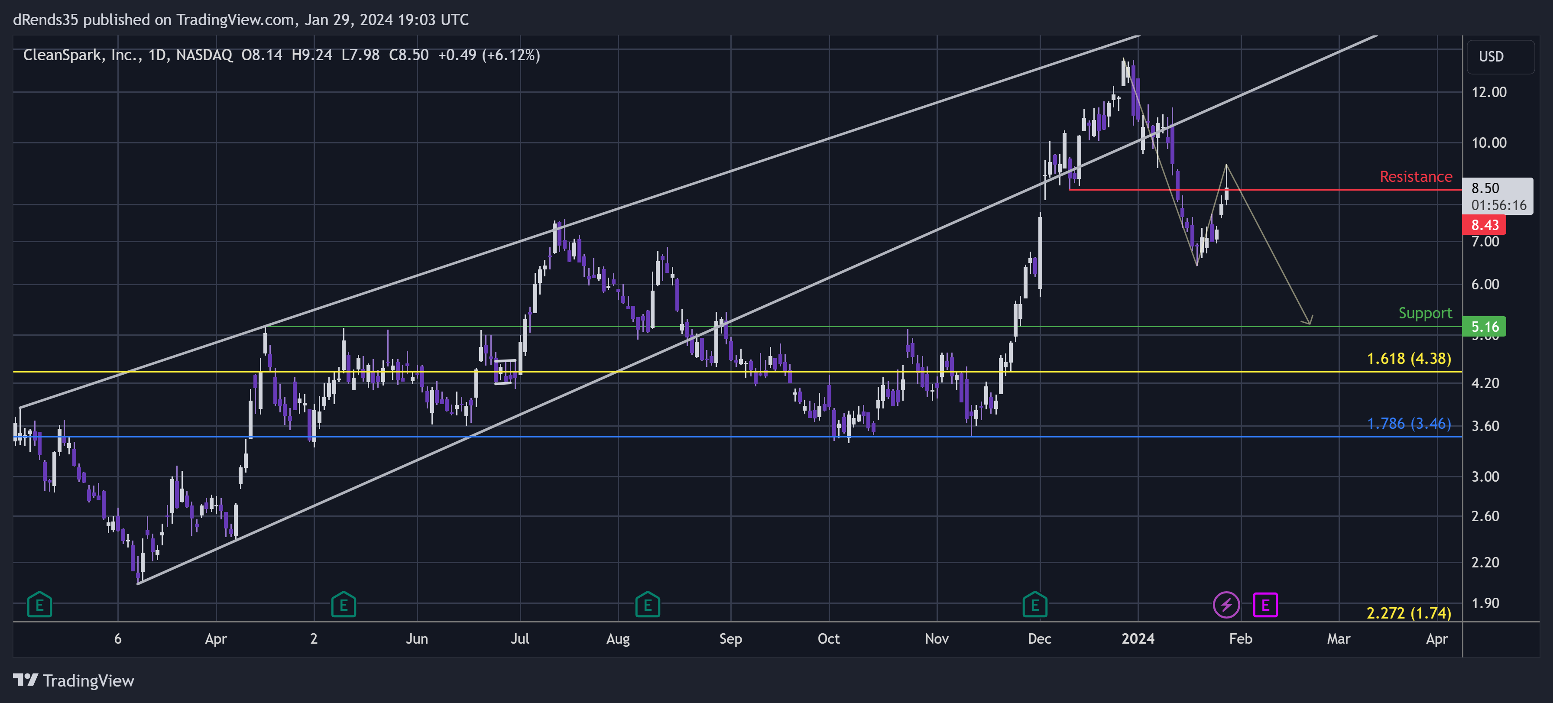The width and height of the screenshot is (1553, 703).
Task: Click the Apr label at left of time axis
Action: pos(216,639)
